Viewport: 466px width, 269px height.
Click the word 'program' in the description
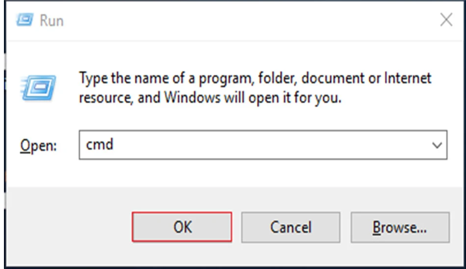226,79
